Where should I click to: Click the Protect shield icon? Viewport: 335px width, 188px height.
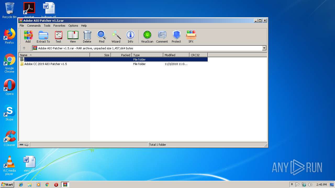(x=176, y=37)
